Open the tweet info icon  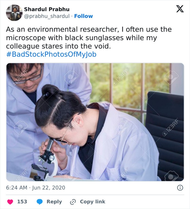(x=180, y=188)
